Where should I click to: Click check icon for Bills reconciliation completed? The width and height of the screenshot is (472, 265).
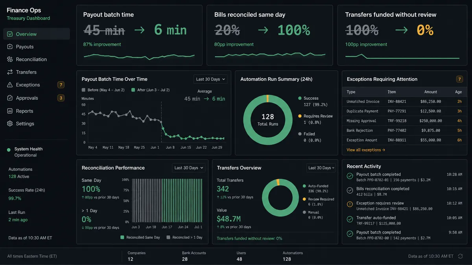pos(350,190)
